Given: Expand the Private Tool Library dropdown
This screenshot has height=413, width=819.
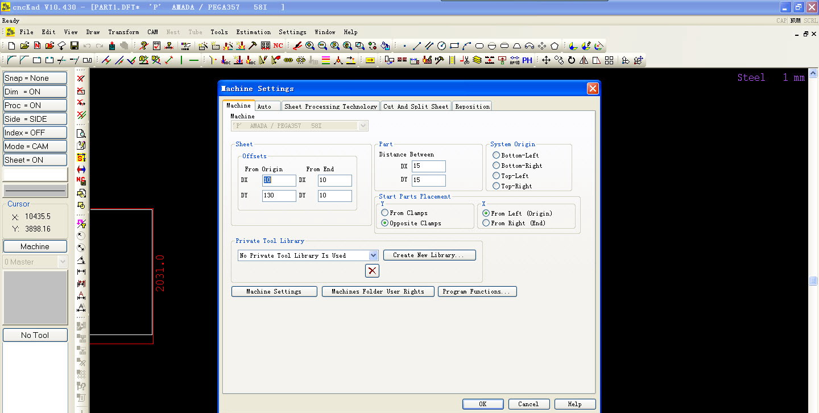Looking at the screenshot, I should tap(374, 255).
